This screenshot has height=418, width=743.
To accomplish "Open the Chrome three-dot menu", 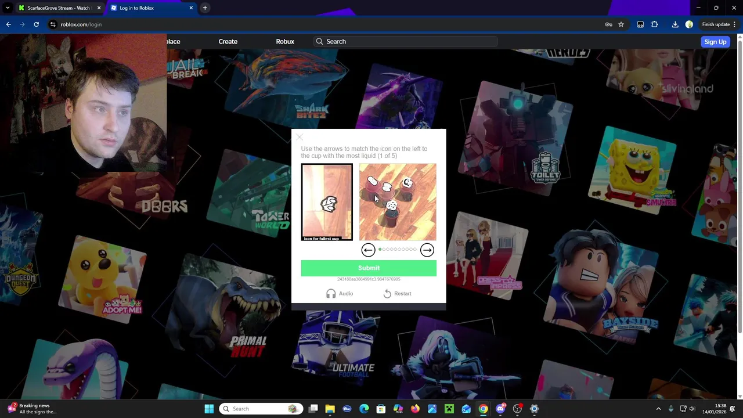I will tap(735, 24).
